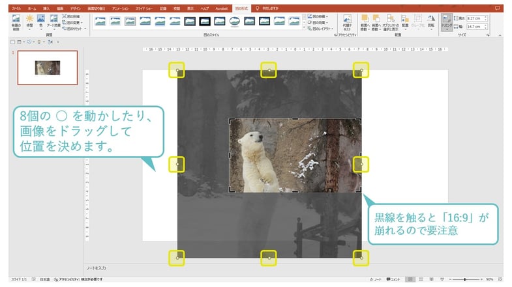Open the Size dialog launcher
Image resolution: width=512 pixels, height=287 pixels.
(488, 35)
